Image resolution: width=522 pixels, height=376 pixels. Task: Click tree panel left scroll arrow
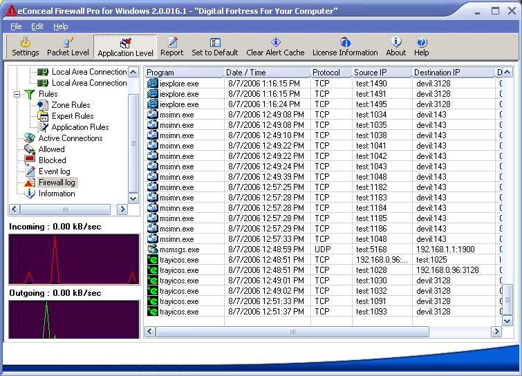tap(14, 209)
